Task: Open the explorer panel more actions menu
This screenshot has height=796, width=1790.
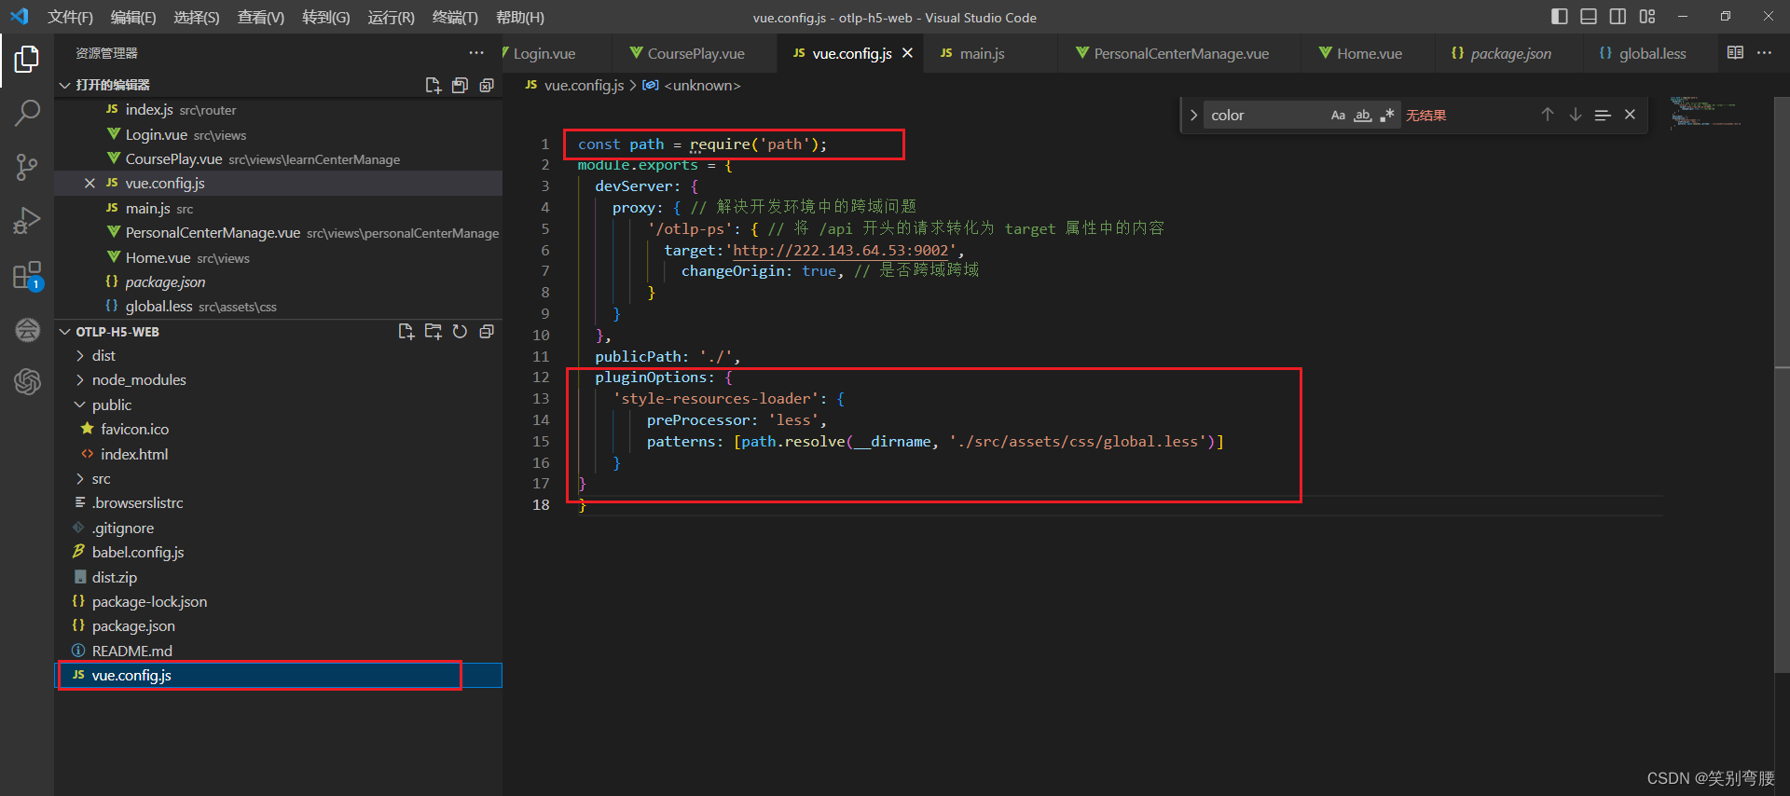Action: pyautogui.click(x=476, y=53)
